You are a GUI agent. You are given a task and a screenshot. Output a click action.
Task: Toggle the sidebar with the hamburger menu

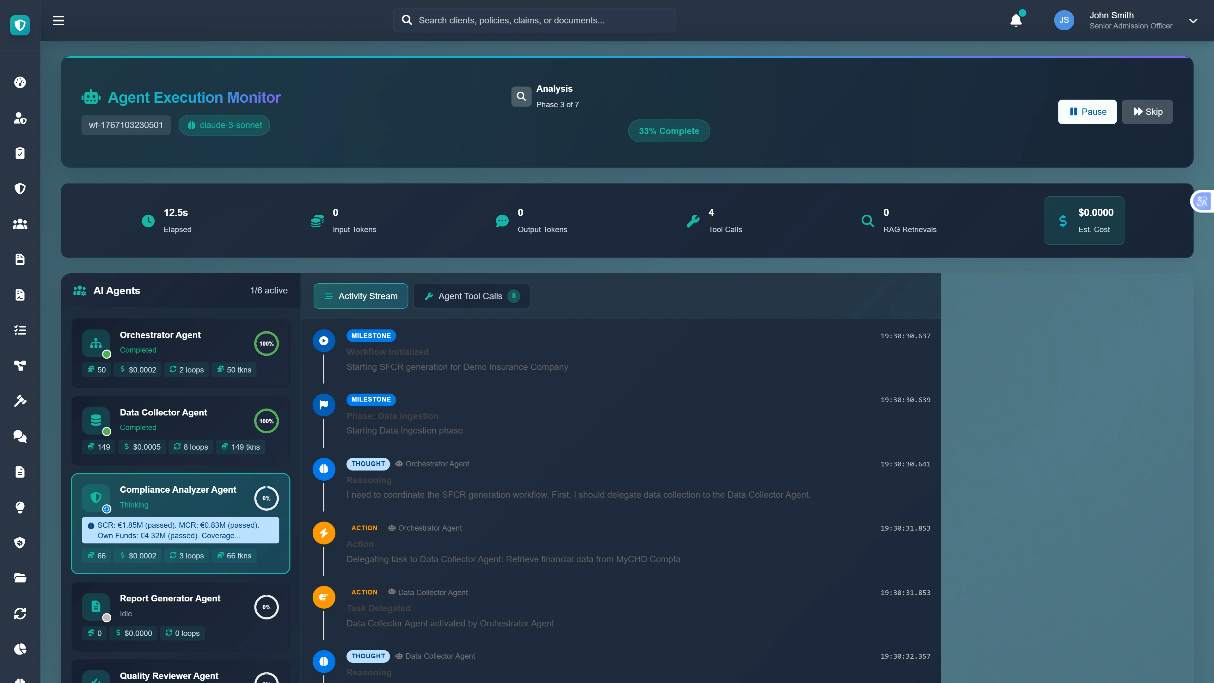pos(58,20)
